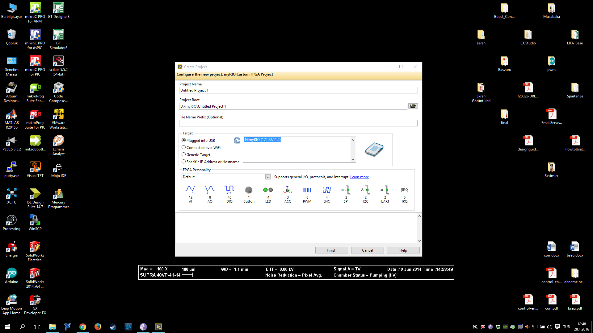Open the LabVIEW icon in the taskbar

[158, 327]
